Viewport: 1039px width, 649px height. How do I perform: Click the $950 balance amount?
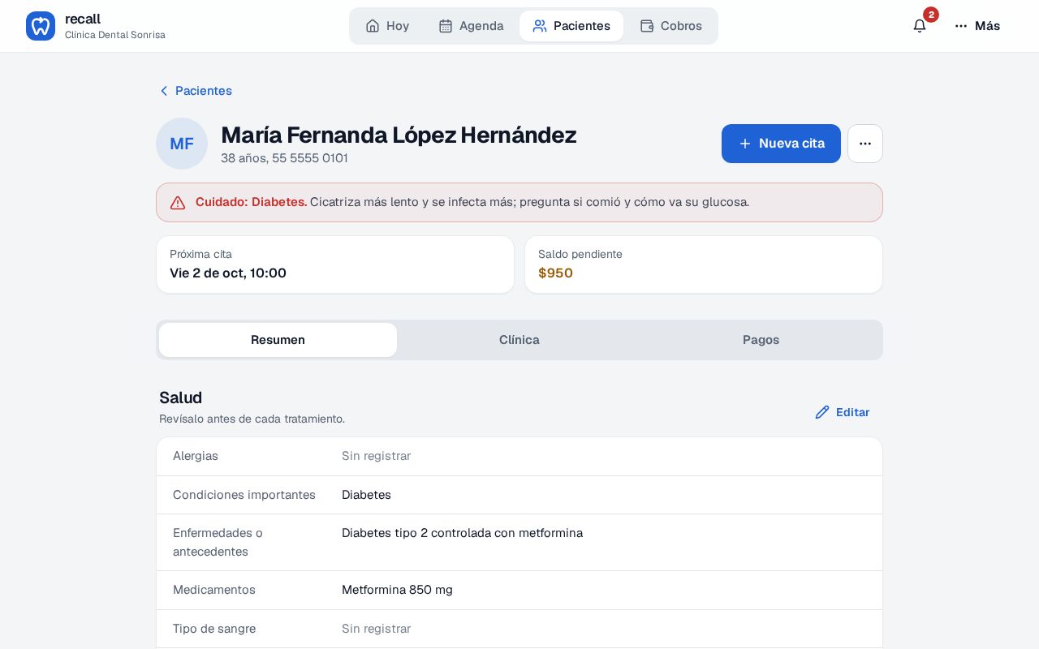(555, 273)
